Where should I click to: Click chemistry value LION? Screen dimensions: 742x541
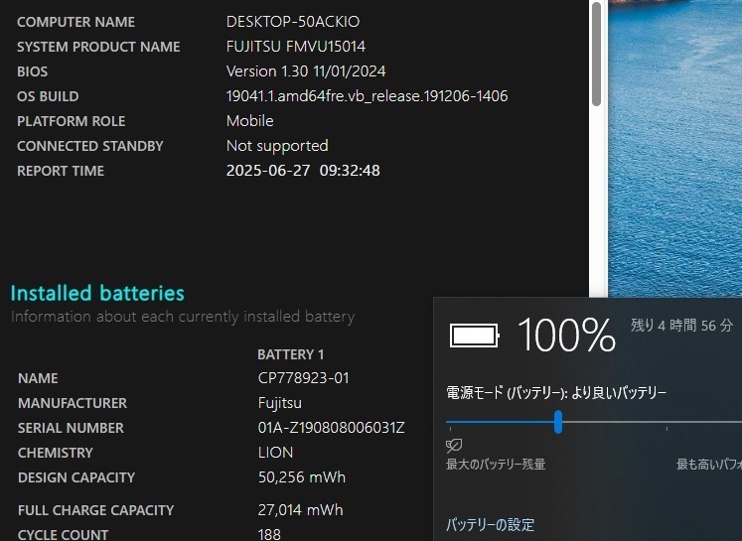[275, 453]
